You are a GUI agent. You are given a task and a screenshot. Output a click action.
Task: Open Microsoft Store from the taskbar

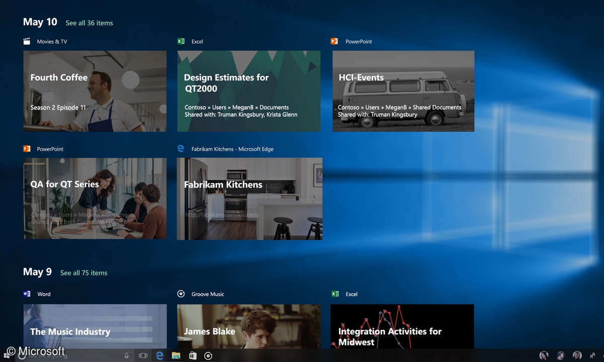tap(192, 355)
